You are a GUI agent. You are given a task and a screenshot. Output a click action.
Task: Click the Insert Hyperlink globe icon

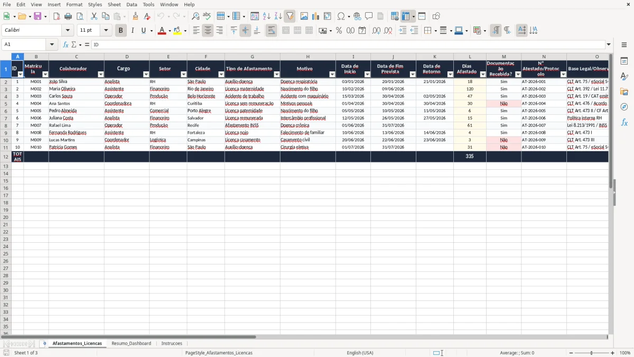pos(357,16)
